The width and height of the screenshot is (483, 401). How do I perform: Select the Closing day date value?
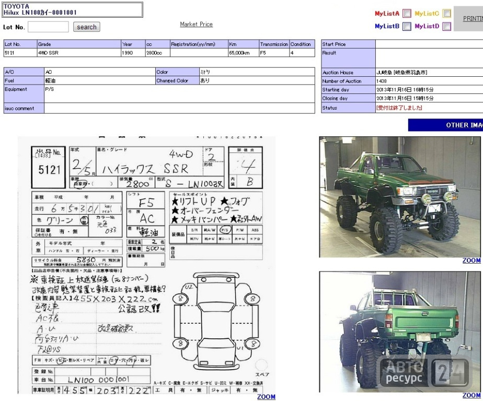pos(405,98)
